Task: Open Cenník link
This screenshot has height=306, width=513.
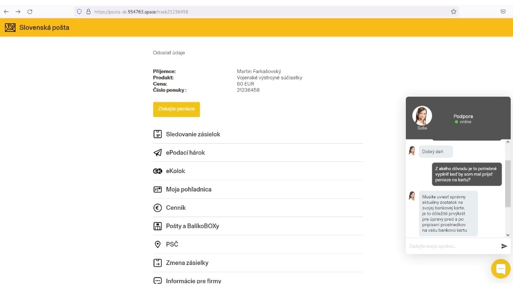Action: 176,207
